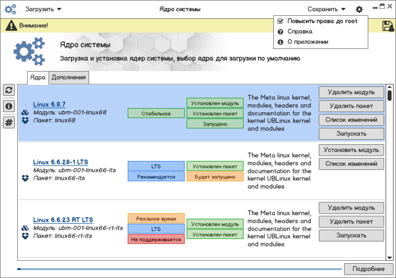Click Модуль: ubm-001-linux68 text
Viewport: 396px width, 278px height.
[70, 113]
